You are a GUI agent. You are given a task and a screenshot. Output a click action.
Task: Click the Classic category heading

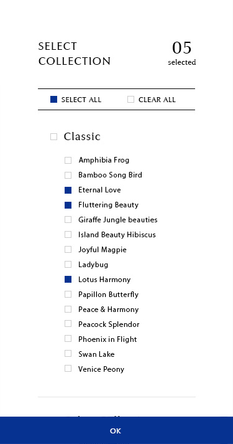pyautogui.click(x=82, y=136)
